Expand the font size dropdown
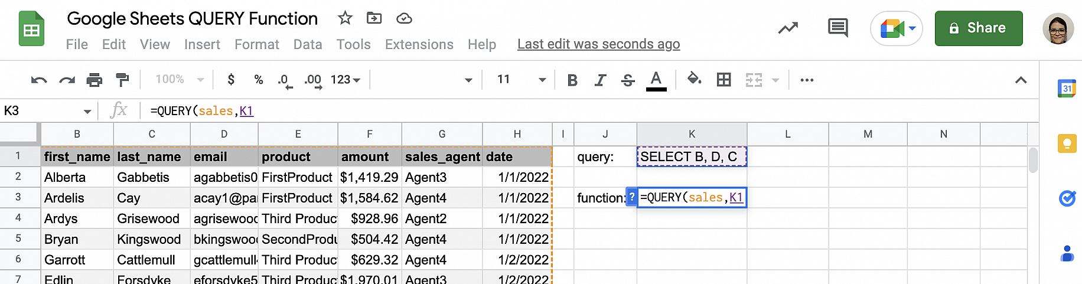 point(542,80)
